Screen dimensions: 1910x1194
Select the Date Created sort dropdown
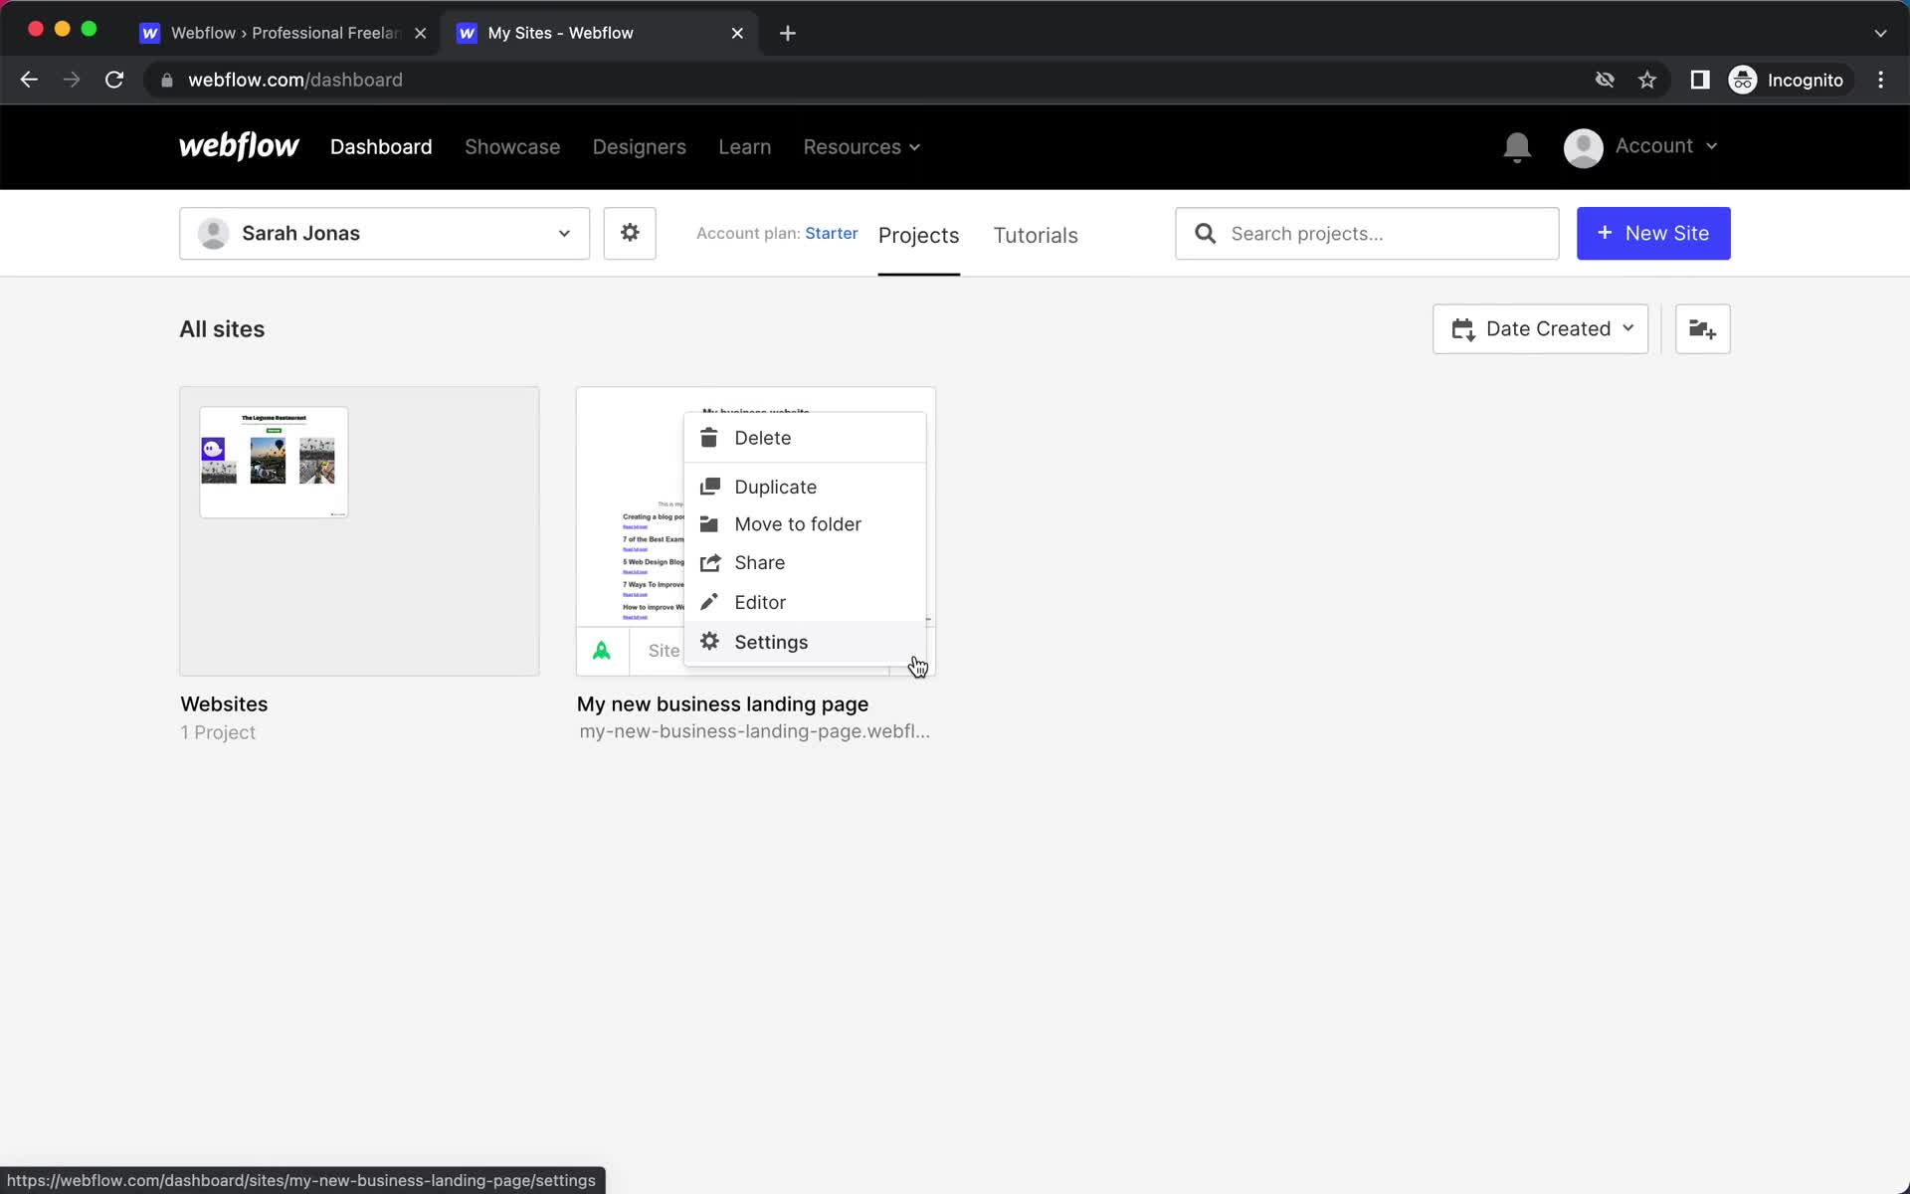click(x=1540, y=327)
